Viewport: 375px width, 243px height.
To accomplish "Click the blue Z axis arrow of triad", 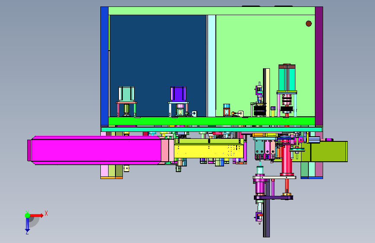I will pyautogui.click(x=27, y=225).
